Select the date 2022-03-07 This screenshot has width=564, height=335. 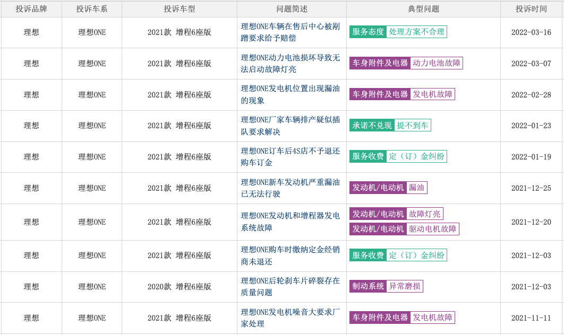[x=531, y=64]
